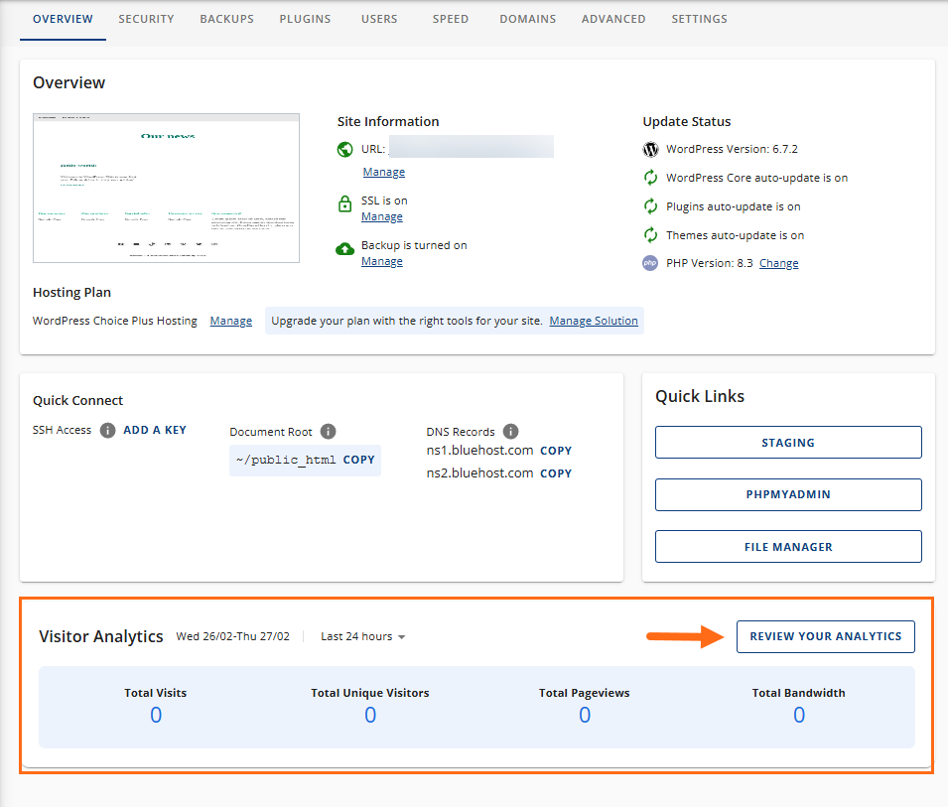Click the Total Bandwidth value
This screenshot has width=948, height=807.
point(799,715)
